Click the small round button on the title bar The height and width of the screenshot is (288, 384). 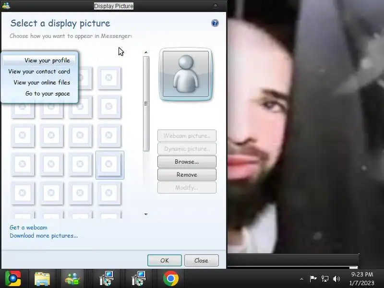click(215, 6)
